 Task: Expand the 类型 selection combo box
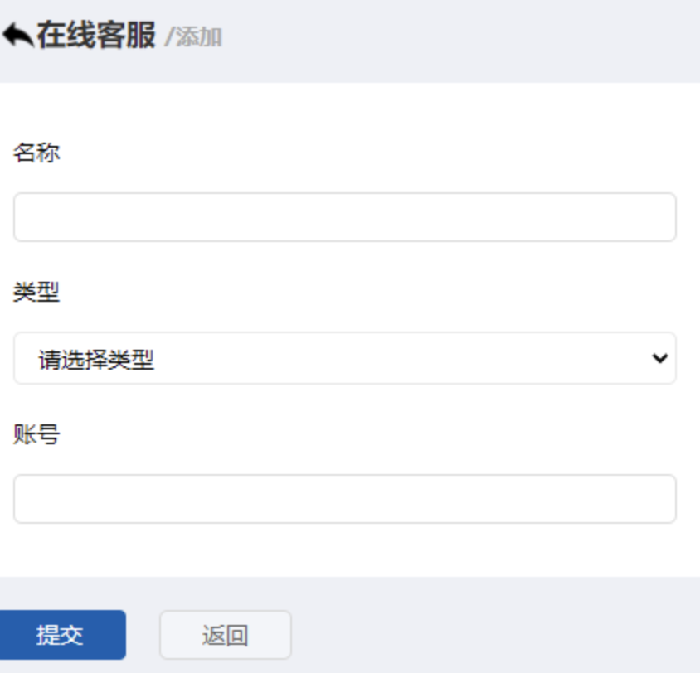click(x=345, y=358)
